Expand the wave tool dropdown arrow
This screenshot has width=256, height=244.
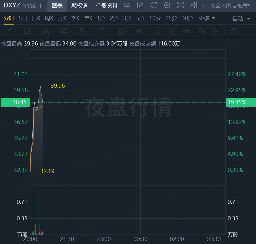[53, 31]
